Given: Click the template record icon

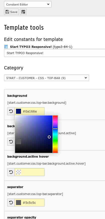Looking at the screenshot, I should [x=6, y=47].
